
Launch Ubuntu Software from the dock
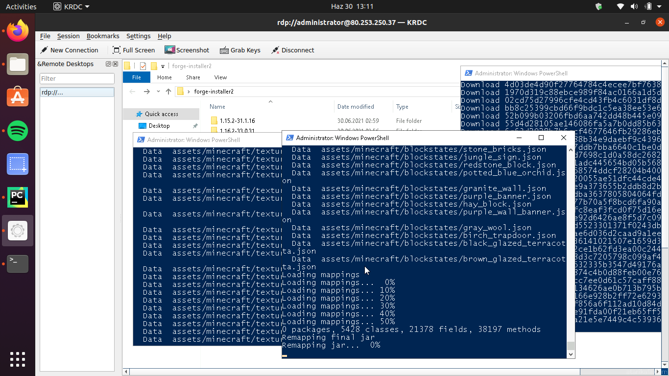point(18,97)
